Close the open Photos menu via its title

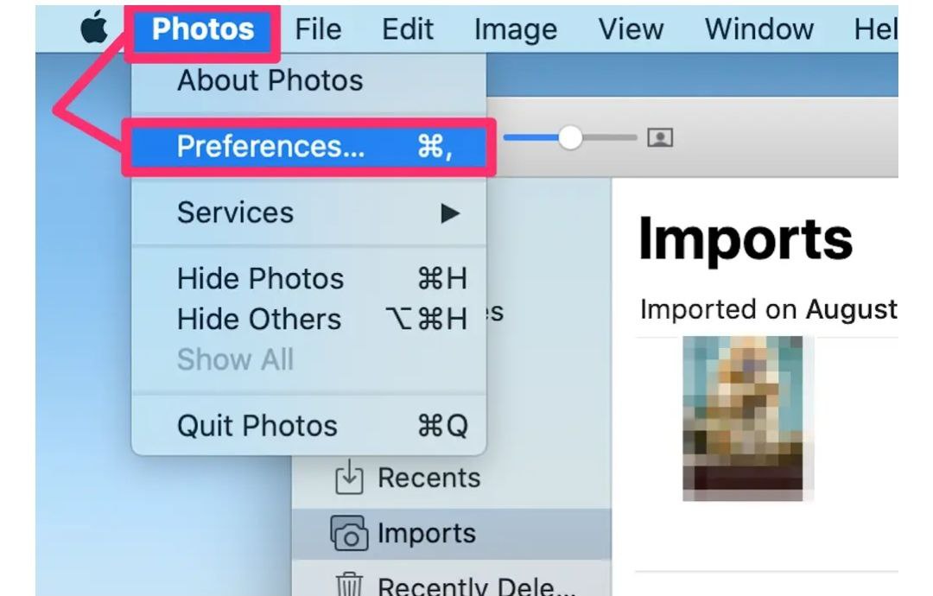pyautogui.click(x=203, y=29)
